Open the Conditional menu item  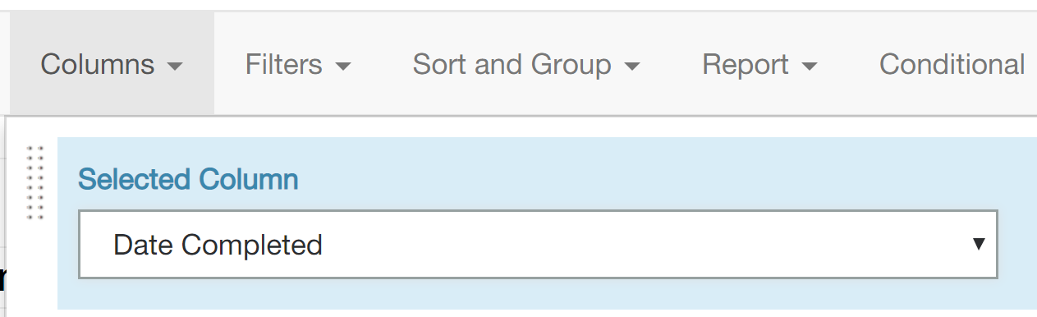click(952, 64)
